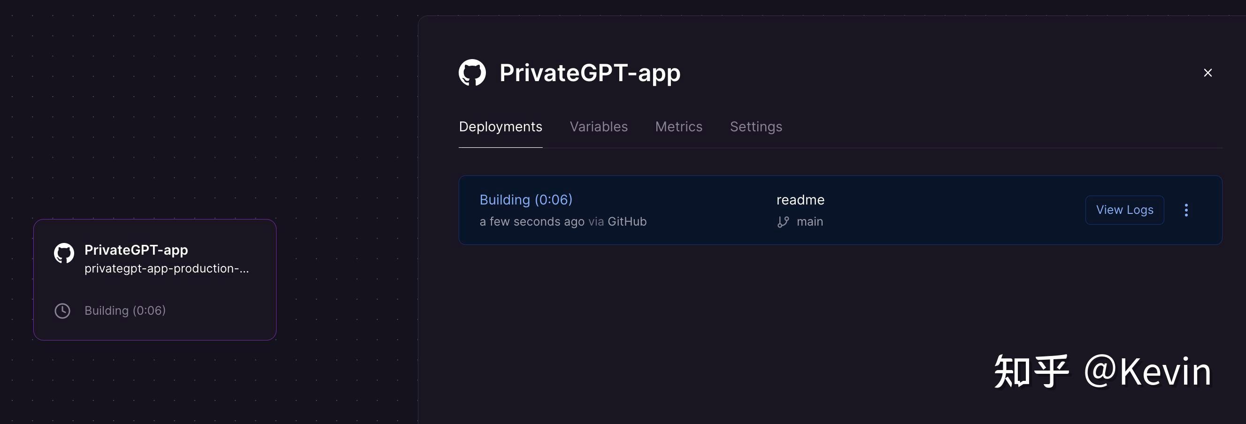The image size is (1246, 424).
Task: Close the PrivateGPT-app panel with the X icon
Action: pyautogui.click(x=1208, y=73)
